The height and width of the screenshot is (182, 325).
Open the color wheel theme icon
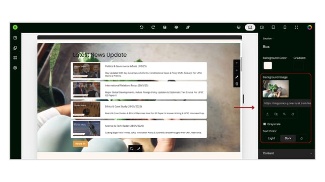click(310, 27)
